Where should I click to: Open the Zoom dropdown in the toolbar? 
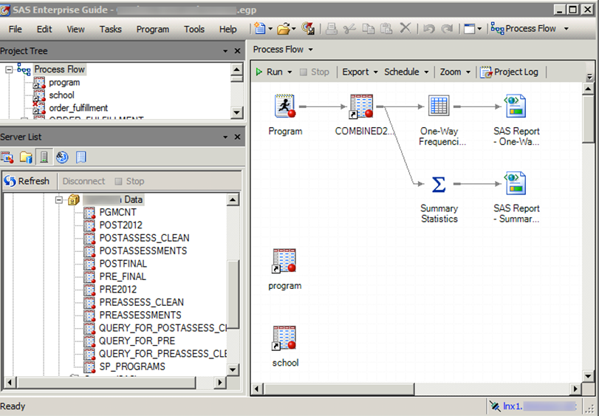455,72
